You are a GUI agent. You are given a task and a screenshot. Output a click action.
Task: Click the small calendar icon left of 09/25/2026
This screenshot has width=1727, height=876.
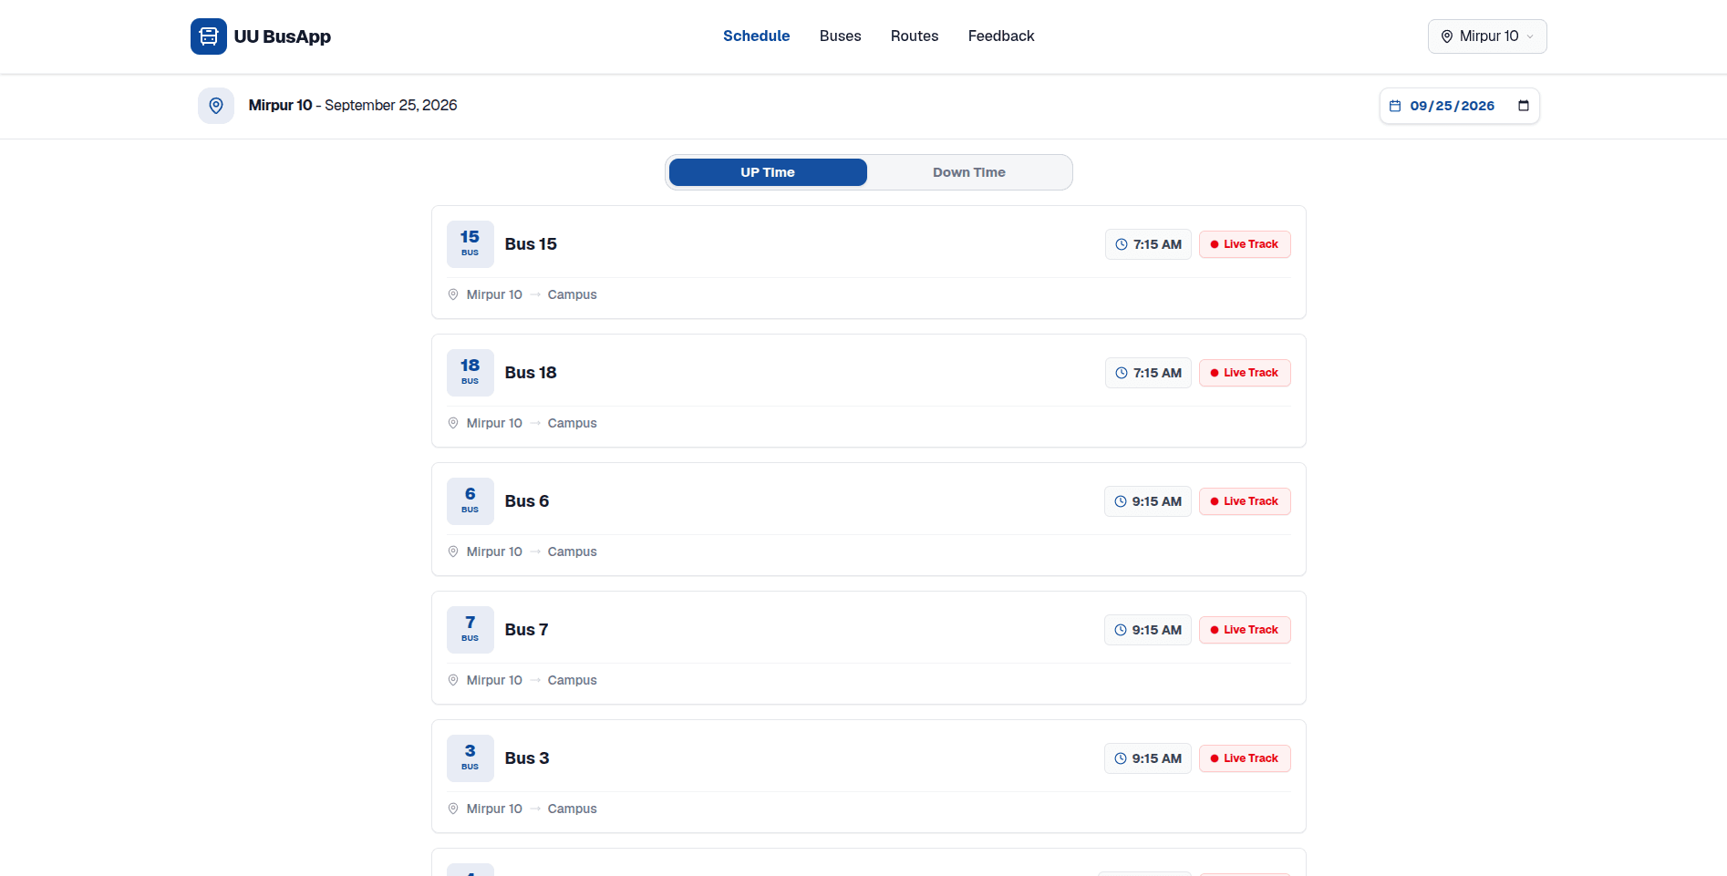point(1395,106)
